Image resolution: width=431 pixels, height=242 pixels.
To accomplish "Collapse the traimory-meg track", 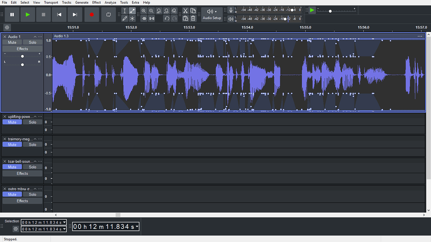I will click(x=35, y=139).
